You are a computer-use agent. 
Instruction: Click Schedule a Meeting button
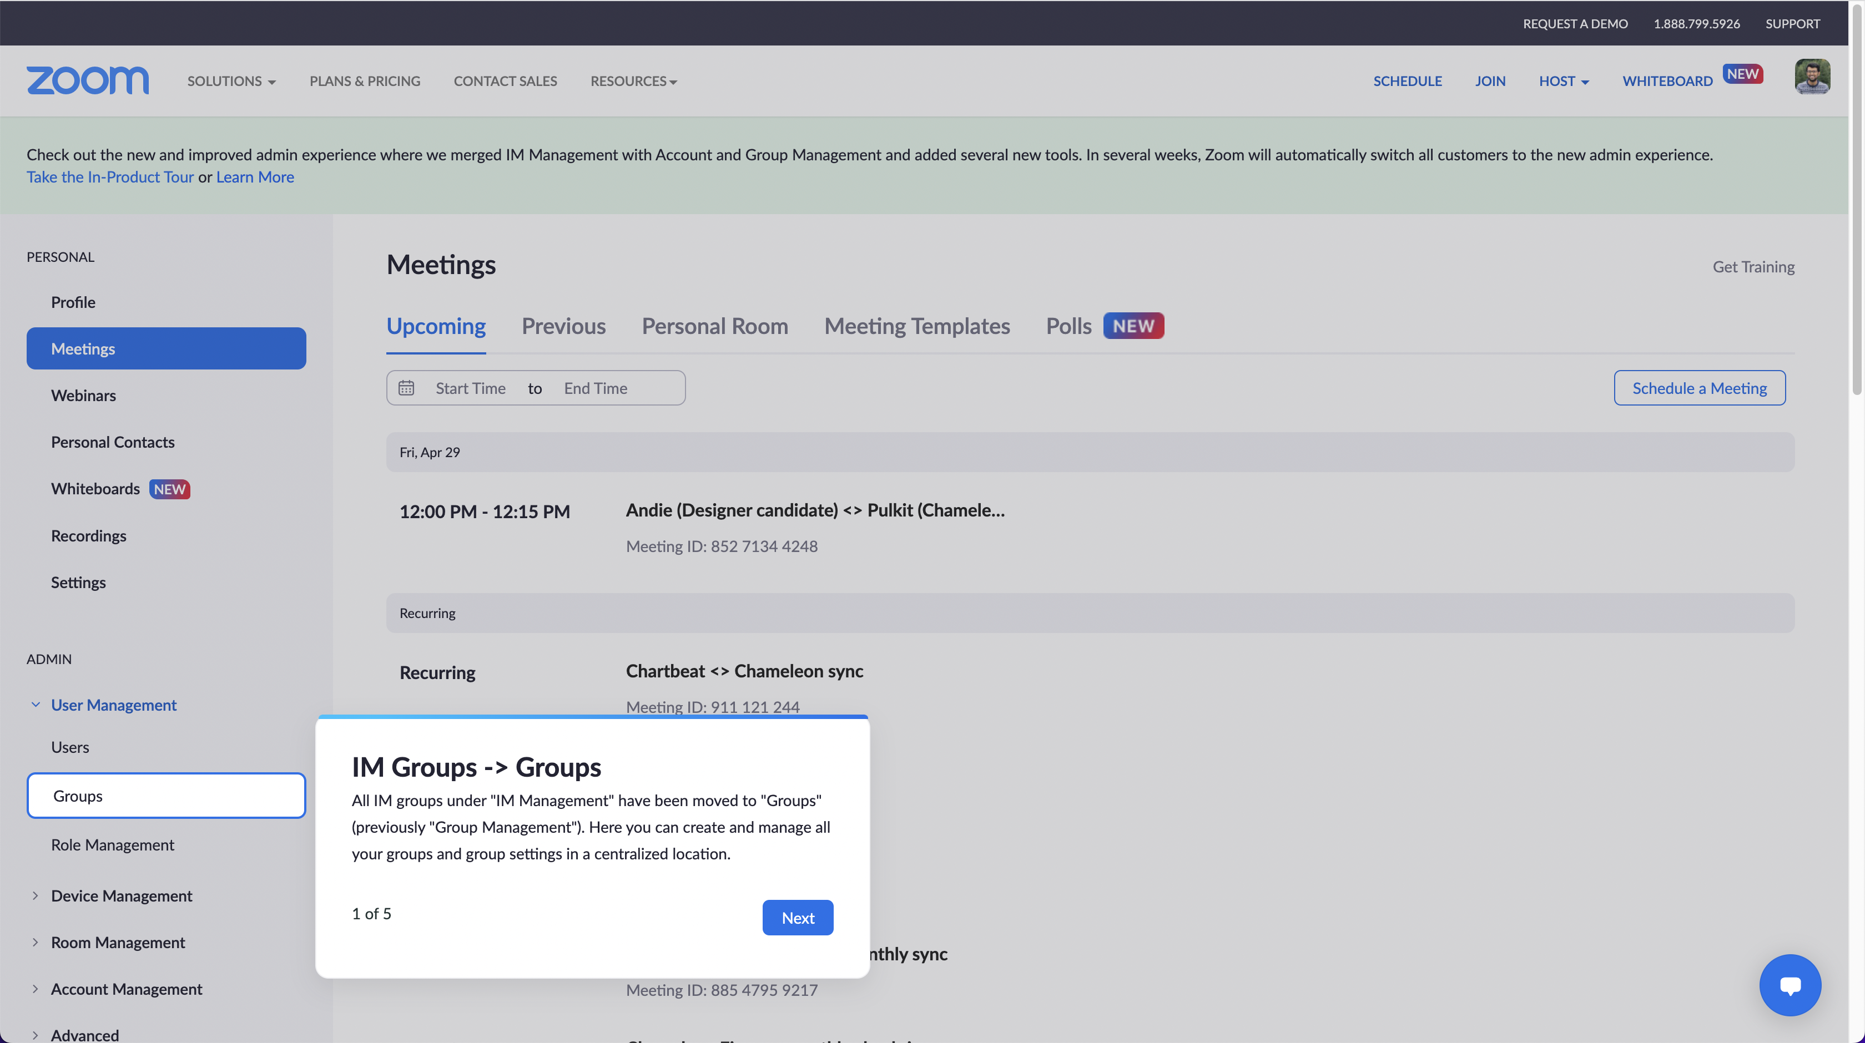pyautogui.click(x=1699, y=388)
